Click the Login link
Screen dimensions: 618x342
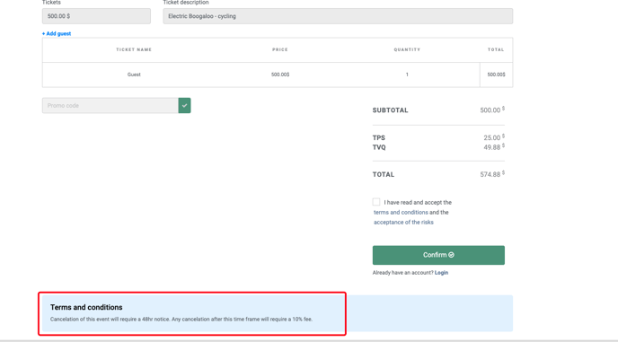coord(441,273)
